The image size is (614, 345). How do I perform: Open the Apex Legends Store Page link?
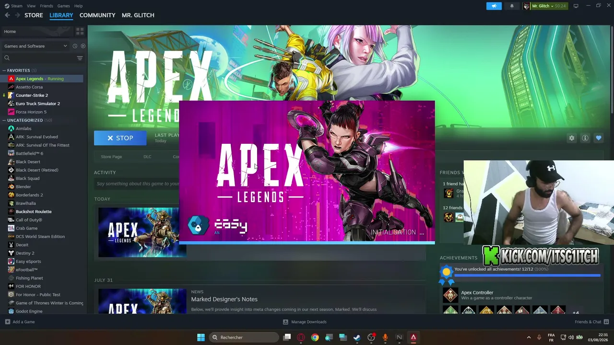pos(111,157)
